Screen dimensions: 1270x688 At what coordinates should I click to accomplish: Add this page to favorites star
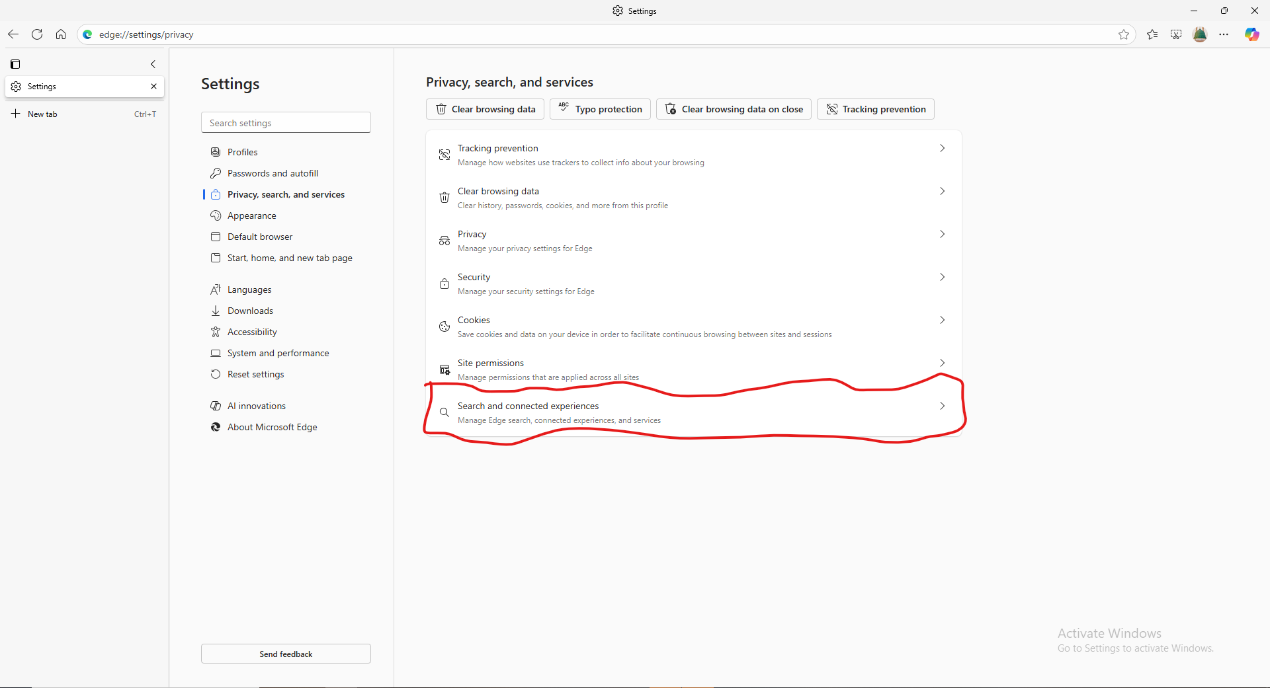pos(1124,34)
